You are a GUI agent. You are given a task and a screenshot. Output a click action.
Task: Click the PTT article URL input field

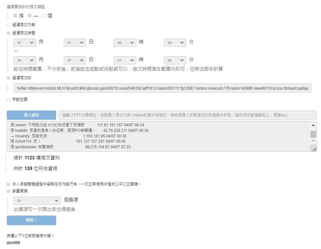pyautogui.click(x=188, y=114)
